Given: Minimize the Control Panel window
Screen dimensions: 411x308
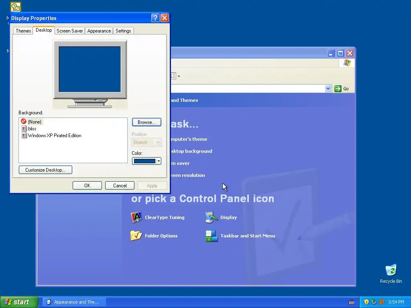Looking at the screenshot, I should (x=331, y=53).
